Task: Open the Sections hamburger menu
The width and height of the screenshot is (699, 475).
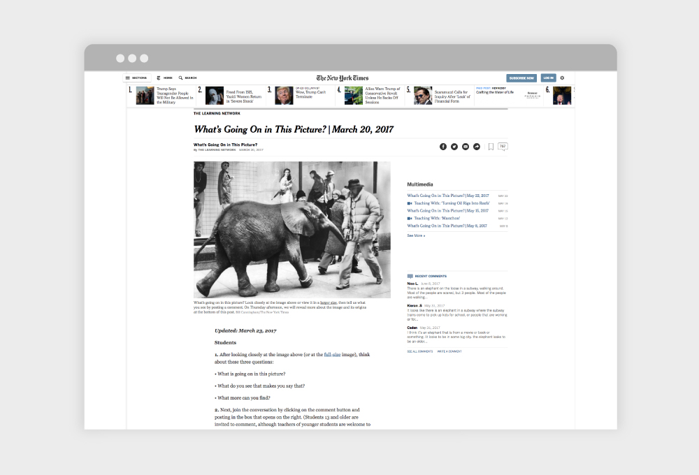Action: [136, 78]
